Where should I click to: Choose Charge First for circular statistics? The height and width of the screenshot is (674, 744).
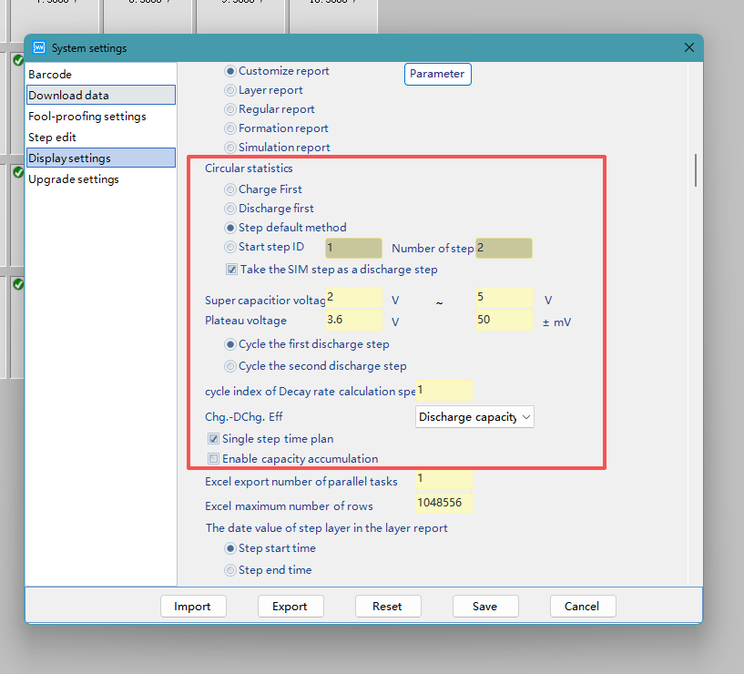click(232, 189)
